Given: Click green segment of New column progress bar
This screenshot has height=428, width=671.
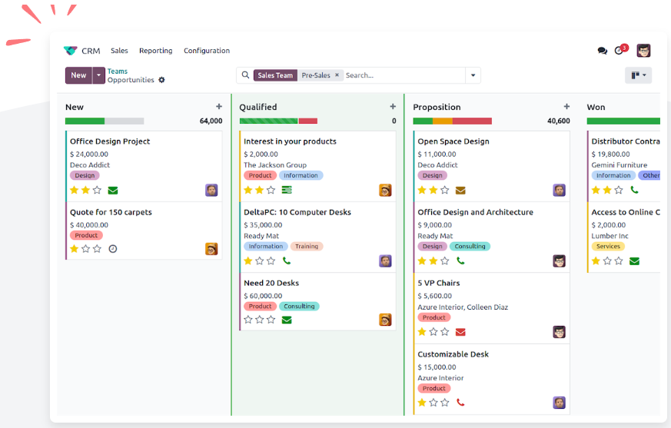Looking at the screenshot, I should pyautogui.click(x=85, y=121).
